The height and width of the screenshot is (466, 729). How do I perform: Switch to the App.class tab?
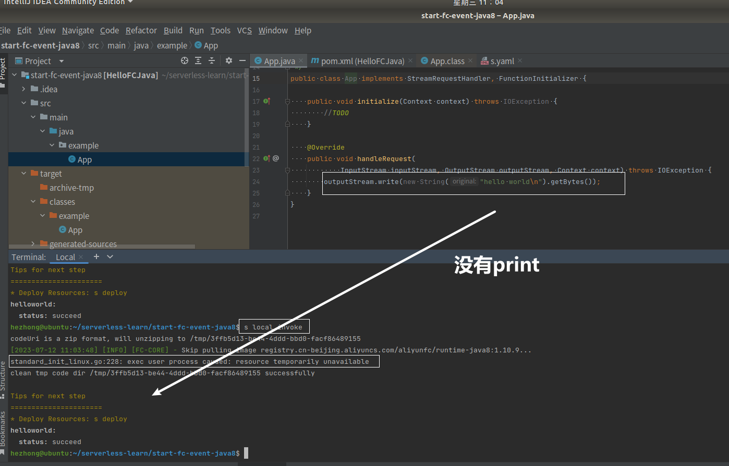[x=447, y=61]
